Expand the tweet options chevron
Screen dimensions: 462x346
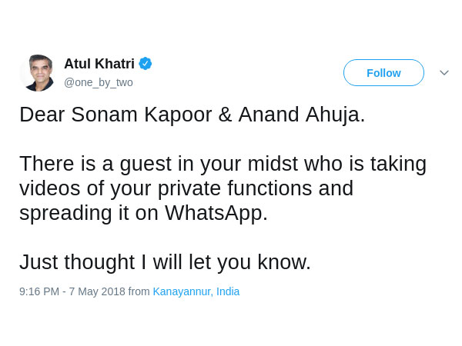(x=444, y=73)
